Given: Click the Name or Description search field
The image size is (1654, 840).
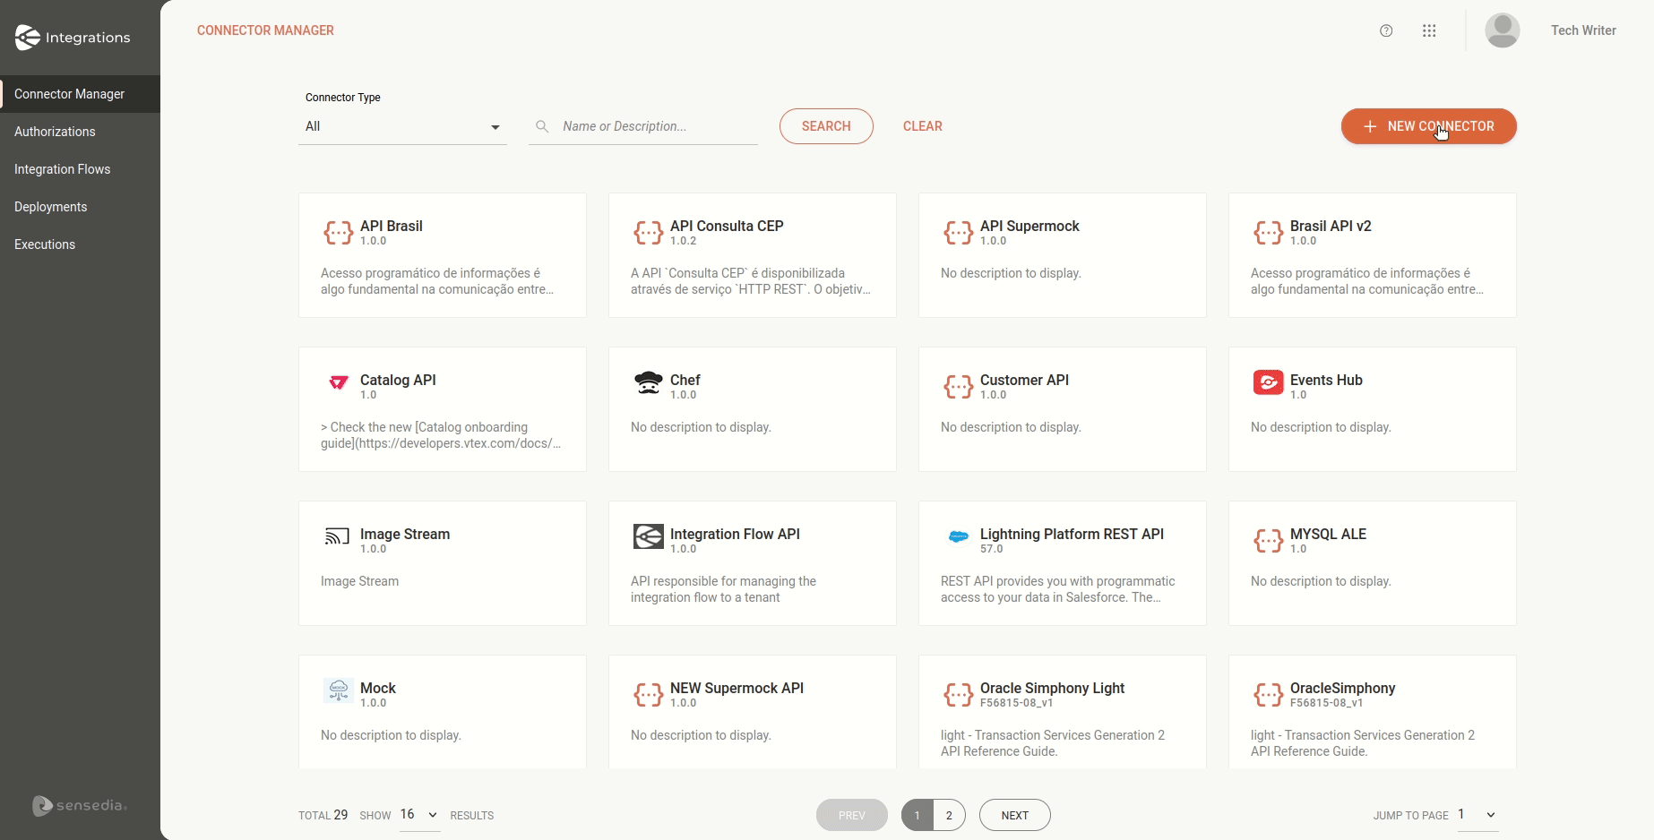Looking at the screenshot, I should coord(642,126).
